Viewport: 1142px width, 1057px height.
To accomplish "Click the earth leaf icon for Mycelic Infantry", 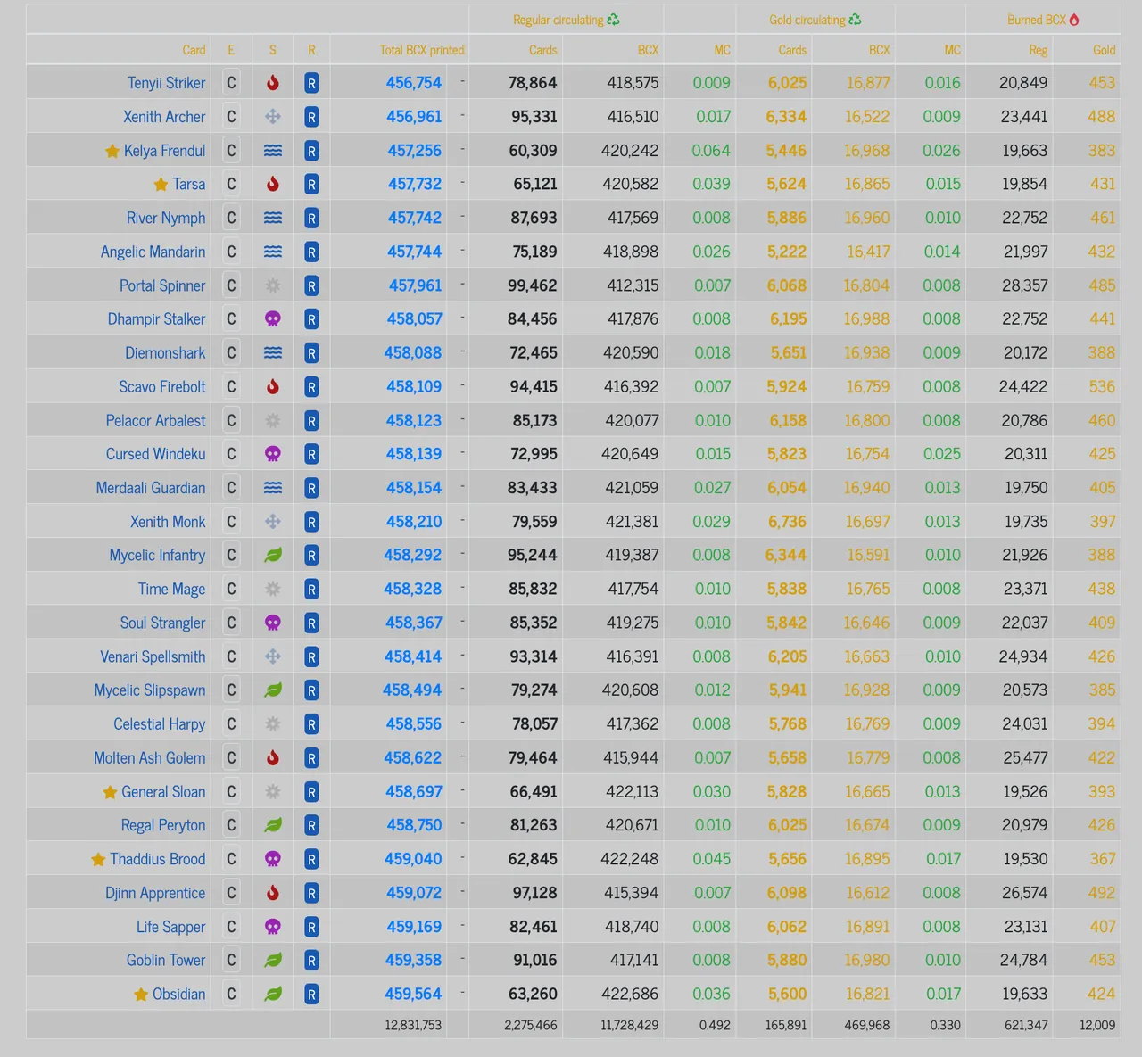I will (x=273, y=555).
